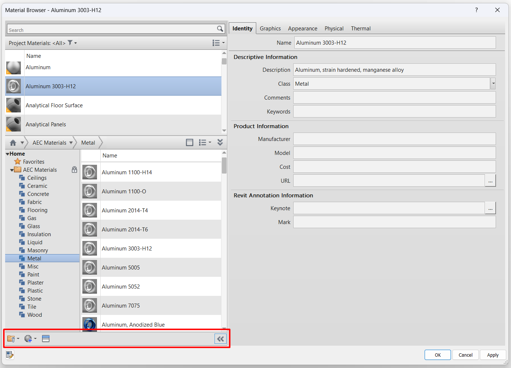The image size is (511, 368).
Task: Click Aluminum, Anodized Blue thumbnail
Action: click(x=90, y=324)
